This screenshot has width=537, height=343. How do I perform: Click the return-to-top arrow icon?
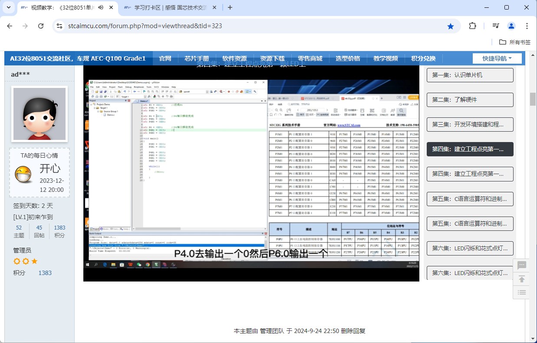coord(522,279)
